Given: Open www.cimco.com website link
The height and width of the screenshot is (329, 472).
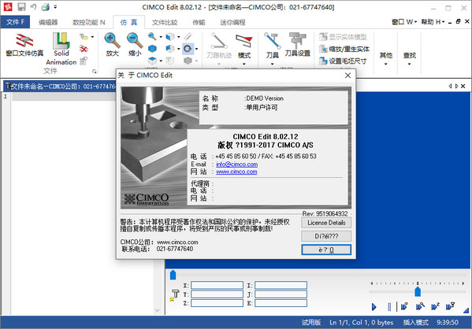Looking at the screenshot, I should [x=236, y=172].
